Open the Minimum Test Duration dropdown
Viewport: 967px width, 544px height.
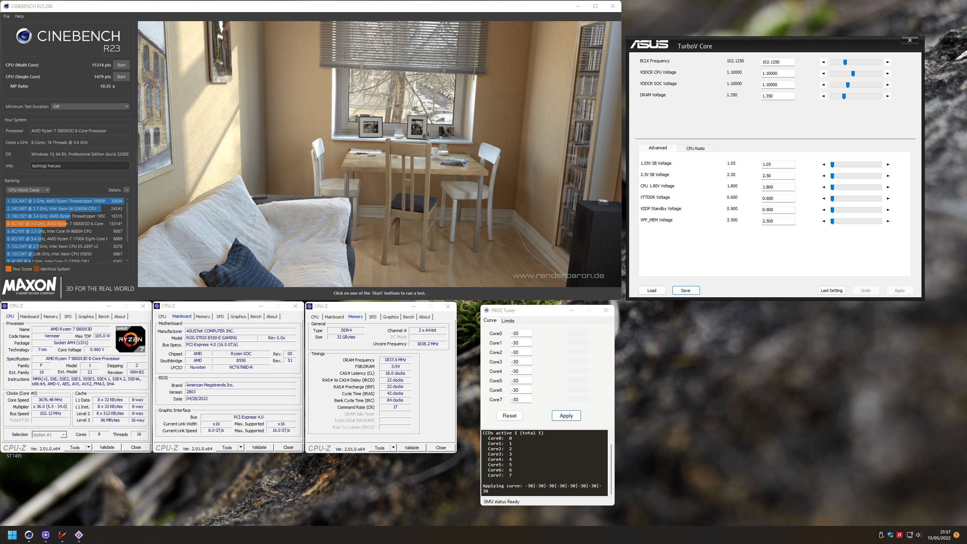(90, 107)
